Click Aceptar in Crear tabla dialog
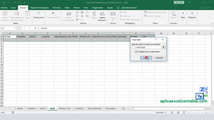 point(146,58)
